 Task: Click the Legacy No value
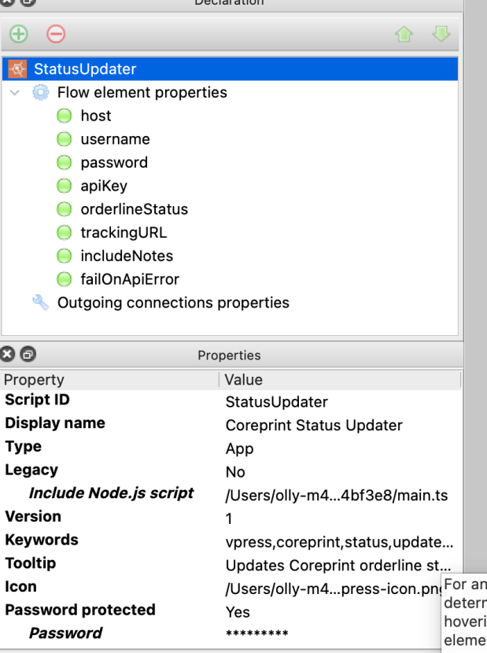click(235, 472)
